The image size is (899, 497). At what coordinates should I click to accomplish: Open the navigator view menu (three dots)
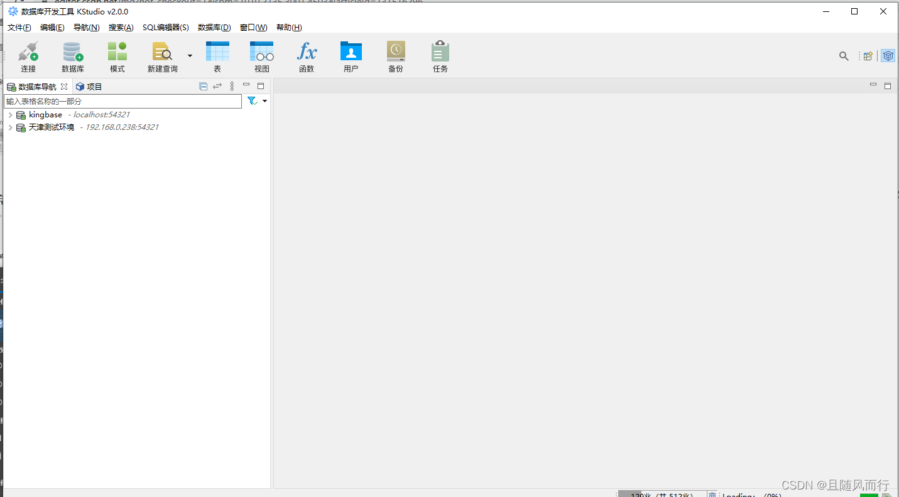[x=232, y=87]
